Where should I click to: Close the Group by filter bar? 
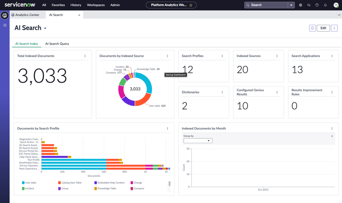click(x=332, y=136)
